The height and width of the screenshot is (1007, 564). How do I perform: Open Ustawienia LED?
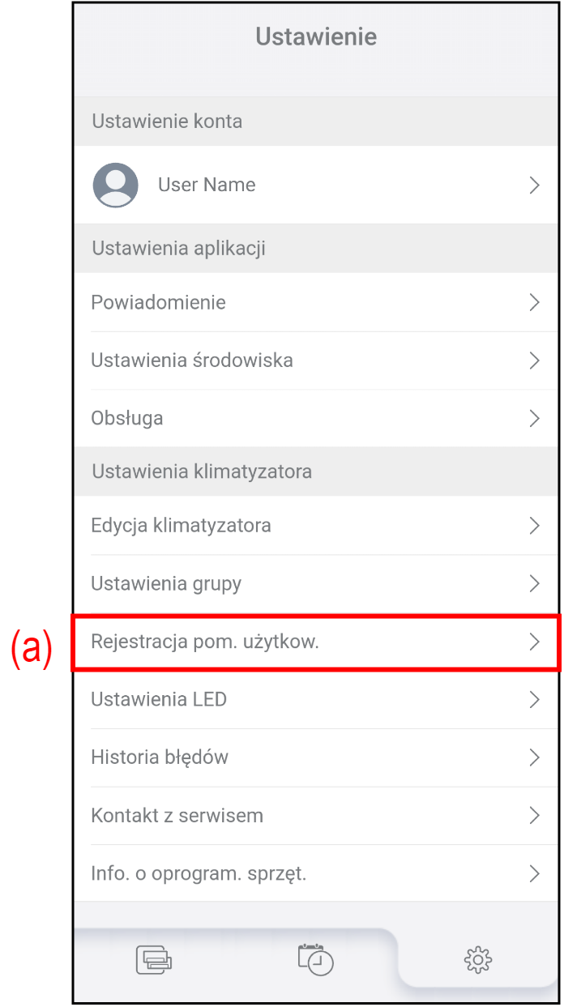pyautogui.click(x=159, y=699)
